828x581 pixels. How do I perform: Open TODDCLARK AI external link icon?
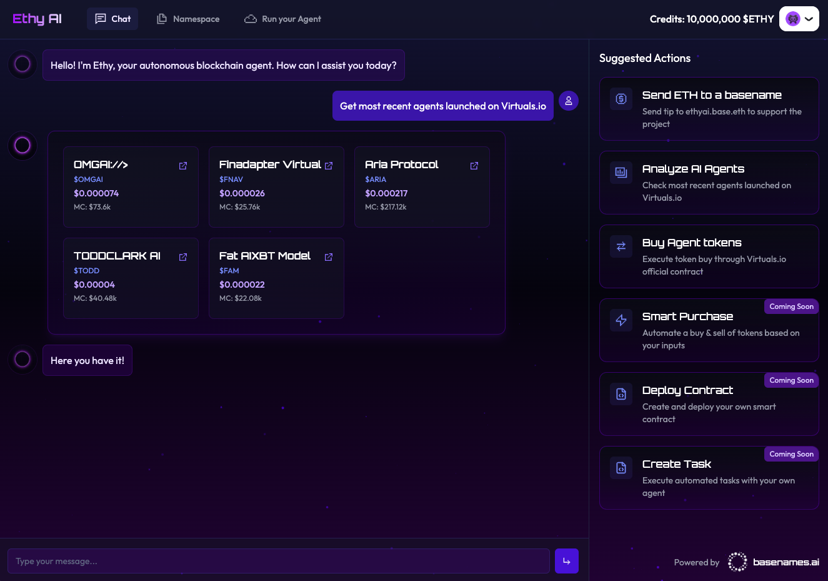click(183, 257)
